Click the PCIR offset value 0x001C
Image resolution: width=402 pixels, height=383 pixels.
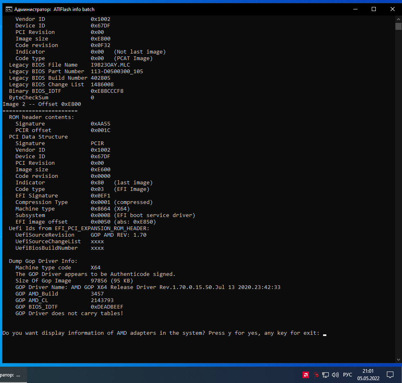pos(101,130)
